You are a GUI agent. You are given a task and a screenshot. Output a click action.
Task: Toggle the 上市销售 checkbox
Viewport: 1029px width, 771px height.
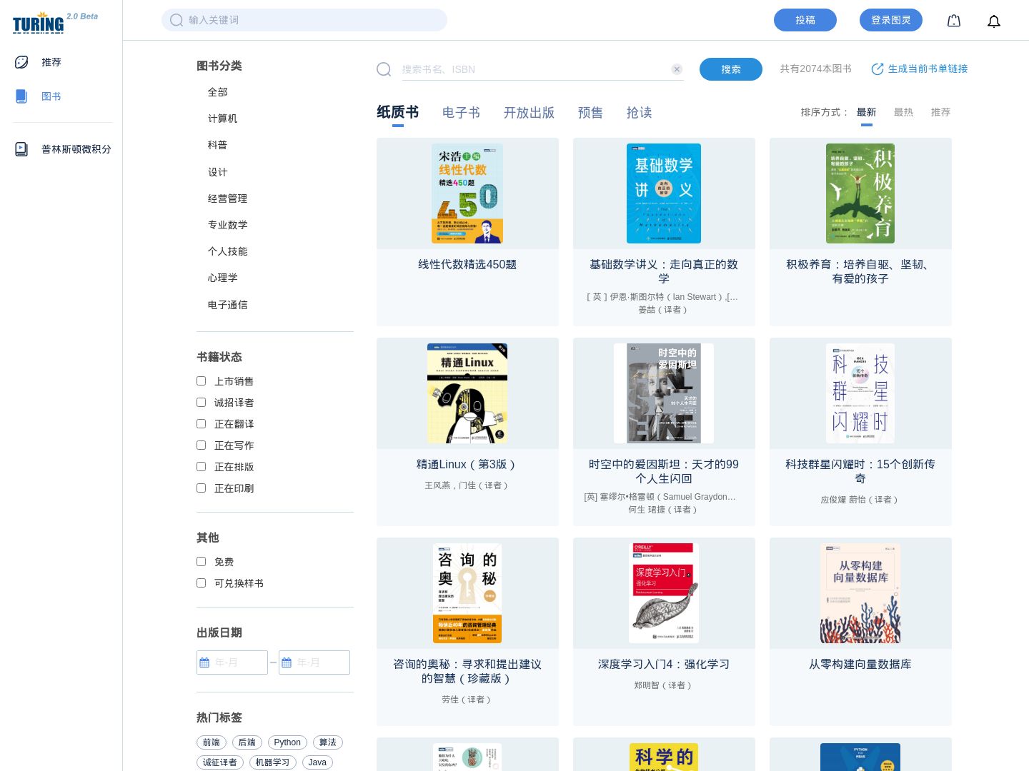[x=202, y=381]
